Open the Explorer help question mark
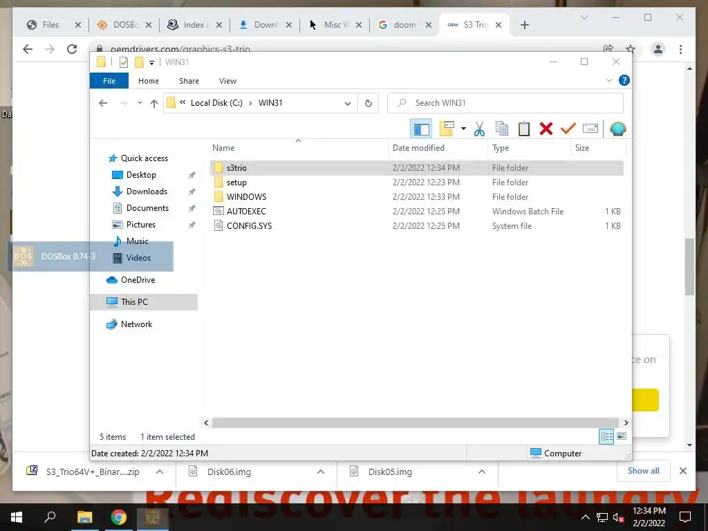This screenshot has width=708, height=531. point(624,80)
